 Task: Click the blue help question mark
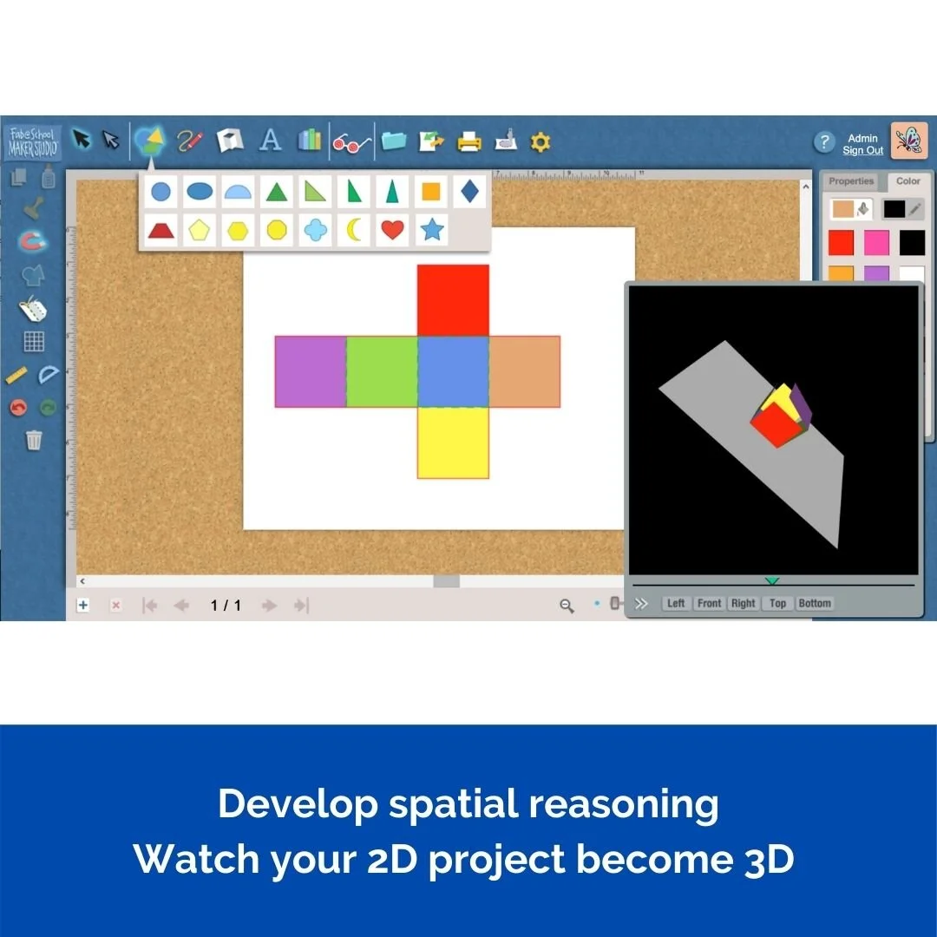click(824, 142)
